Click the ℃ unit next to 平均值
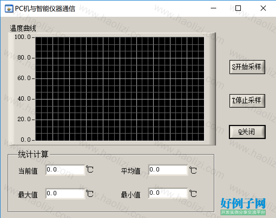This screenshot has width=276, height=218. [x=193, y=170]
